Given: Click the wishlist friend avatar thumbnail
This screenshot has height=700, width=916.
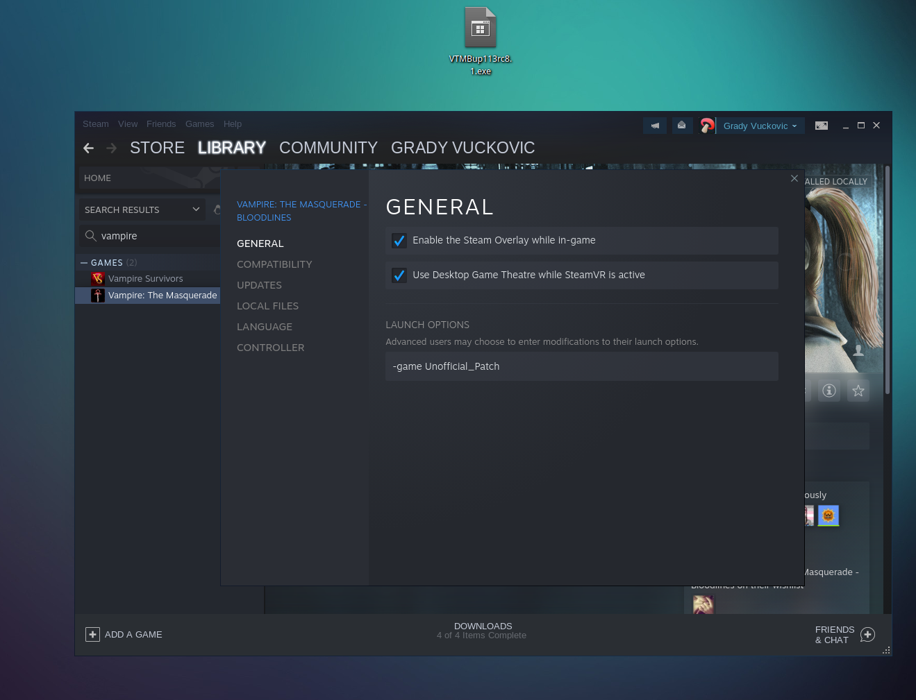Looking at the screenshot, I should coord(703,604).
